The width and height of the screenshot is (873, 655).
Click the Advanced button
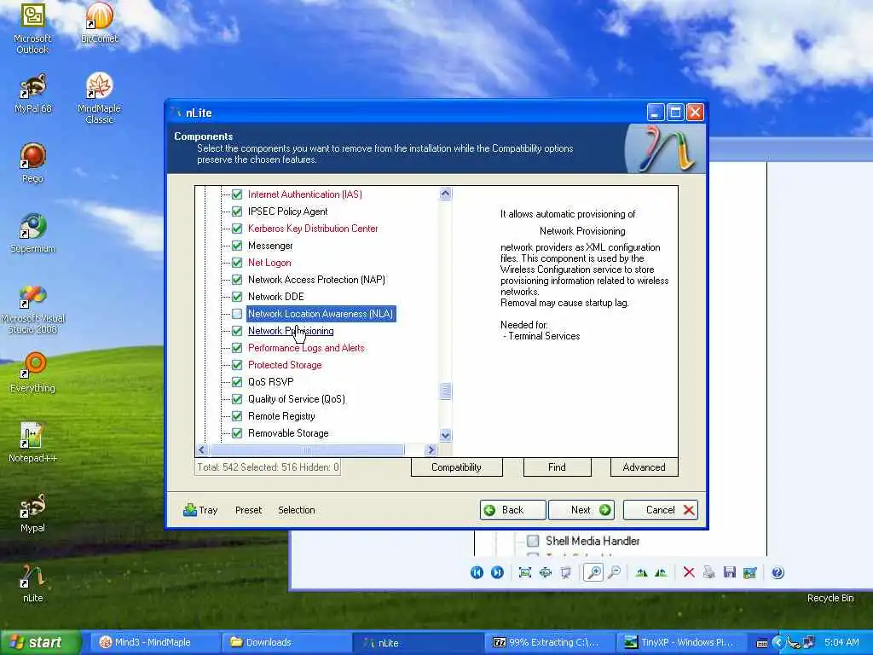645,467
